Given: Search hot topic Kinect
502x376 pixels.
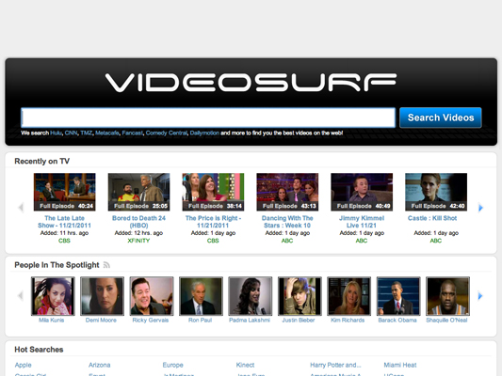Looking at the screenshot, I should [x=245, y=365].
